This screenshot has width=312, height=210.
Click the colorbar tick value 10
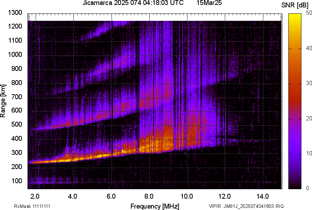[309, 153]
